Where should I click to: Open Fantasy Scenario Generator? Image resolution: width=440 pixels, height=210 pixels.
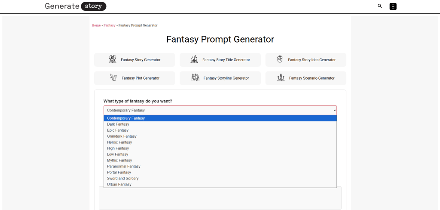coord(306,78)
